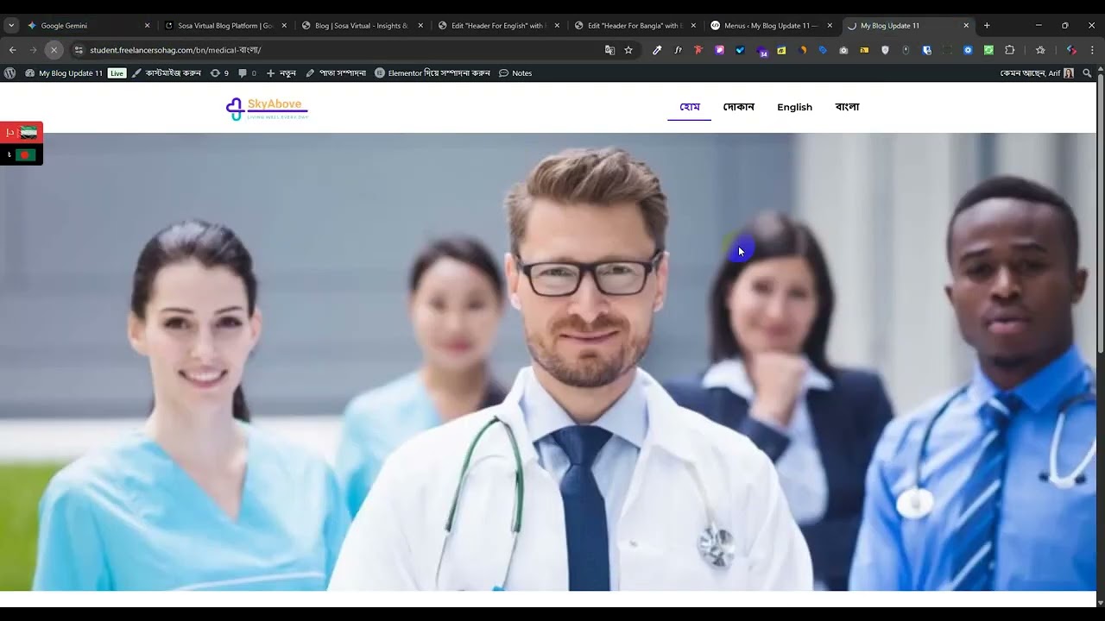Select the দোকান menu item
This screenshot has width=1105, height=621.
tap(739, 107)
